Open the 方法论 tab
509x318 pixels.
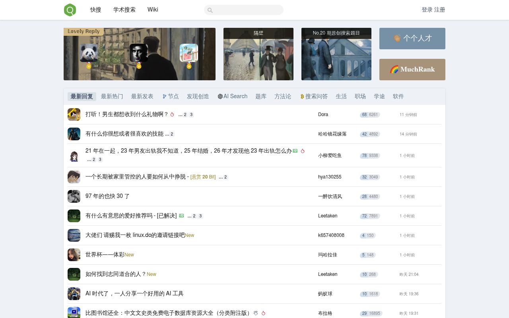283,97
